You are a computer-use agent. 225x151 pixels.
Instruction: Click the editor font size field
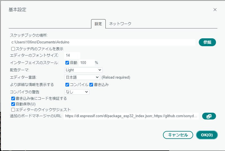coord(72,55)
